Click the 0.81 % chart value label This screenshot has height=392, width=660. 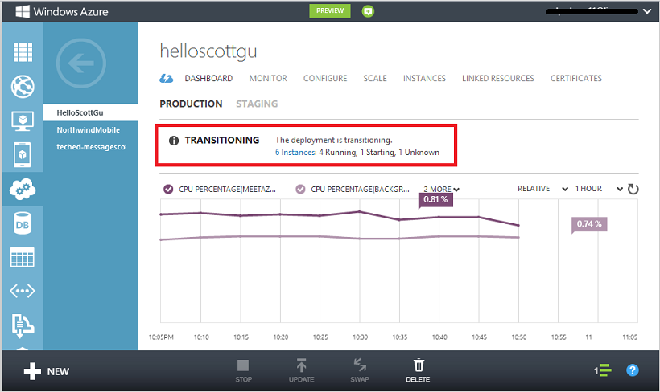click(x=435, y=199)
